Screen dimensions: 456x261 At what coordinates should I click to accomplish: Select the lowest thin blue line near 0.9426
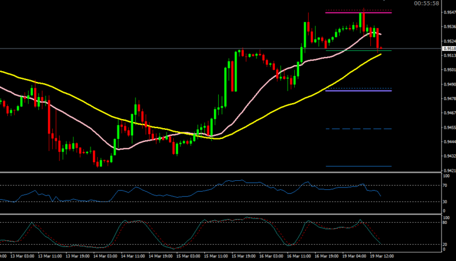click(x=350, y=166)
